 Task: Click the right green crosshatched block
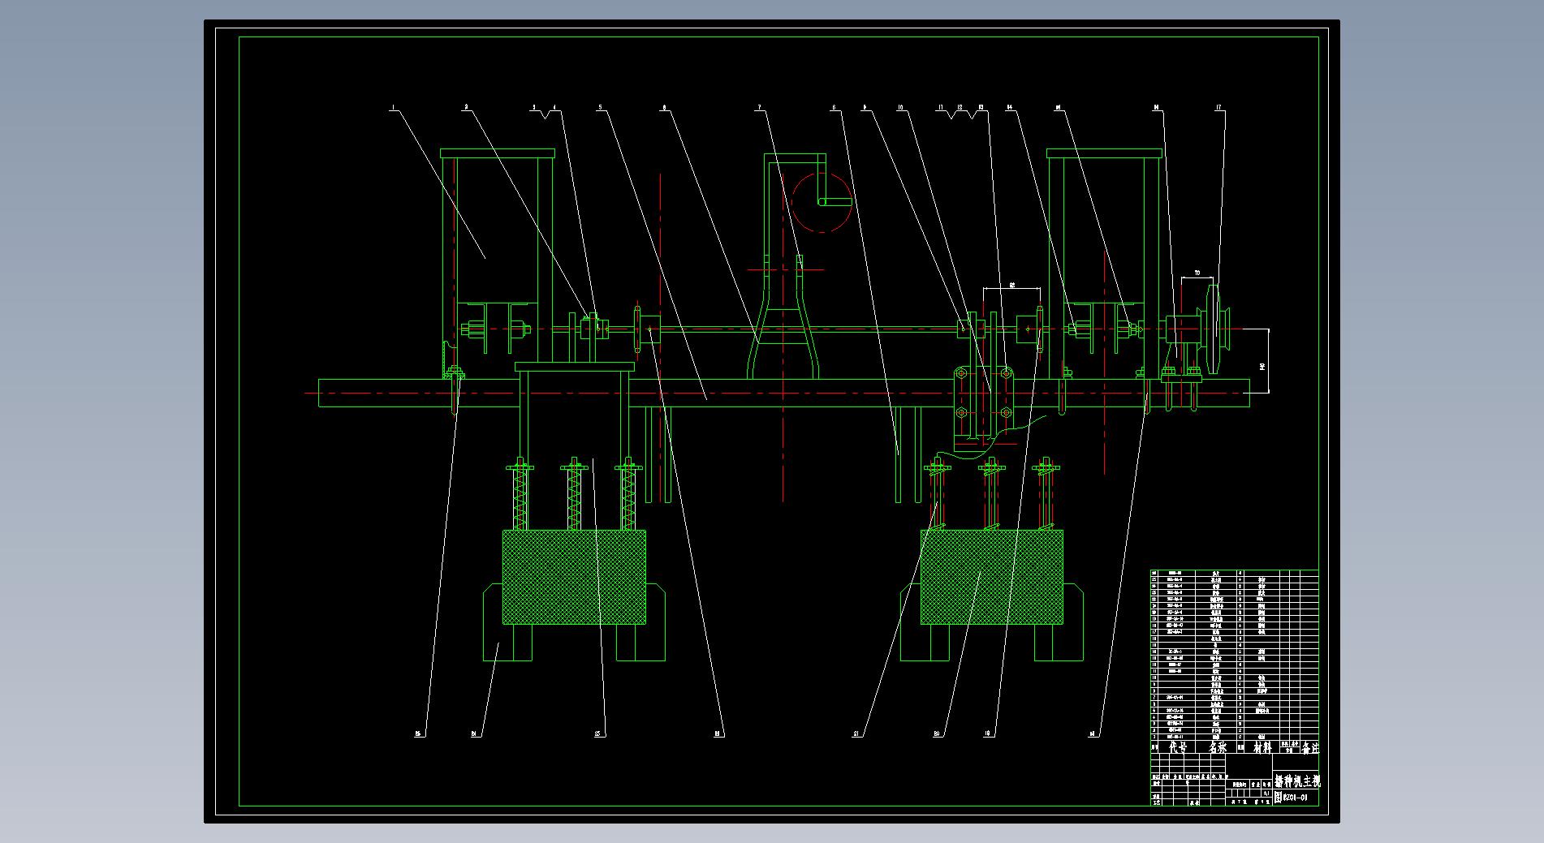(x=991, y=577)
